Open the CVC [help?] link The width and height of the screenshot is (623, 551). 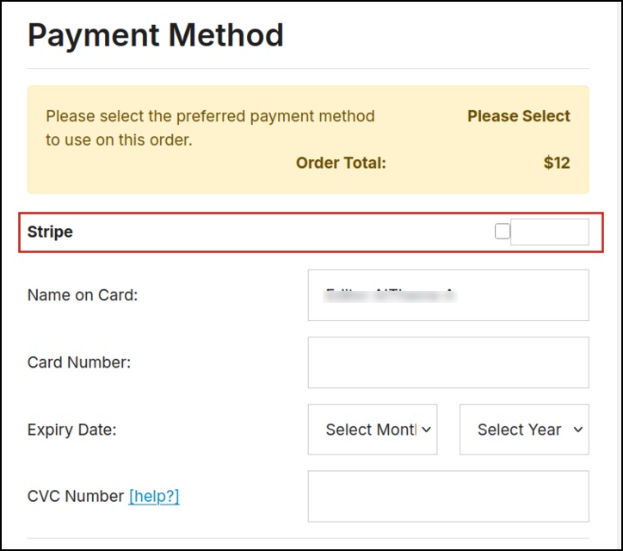coord(154,497)
